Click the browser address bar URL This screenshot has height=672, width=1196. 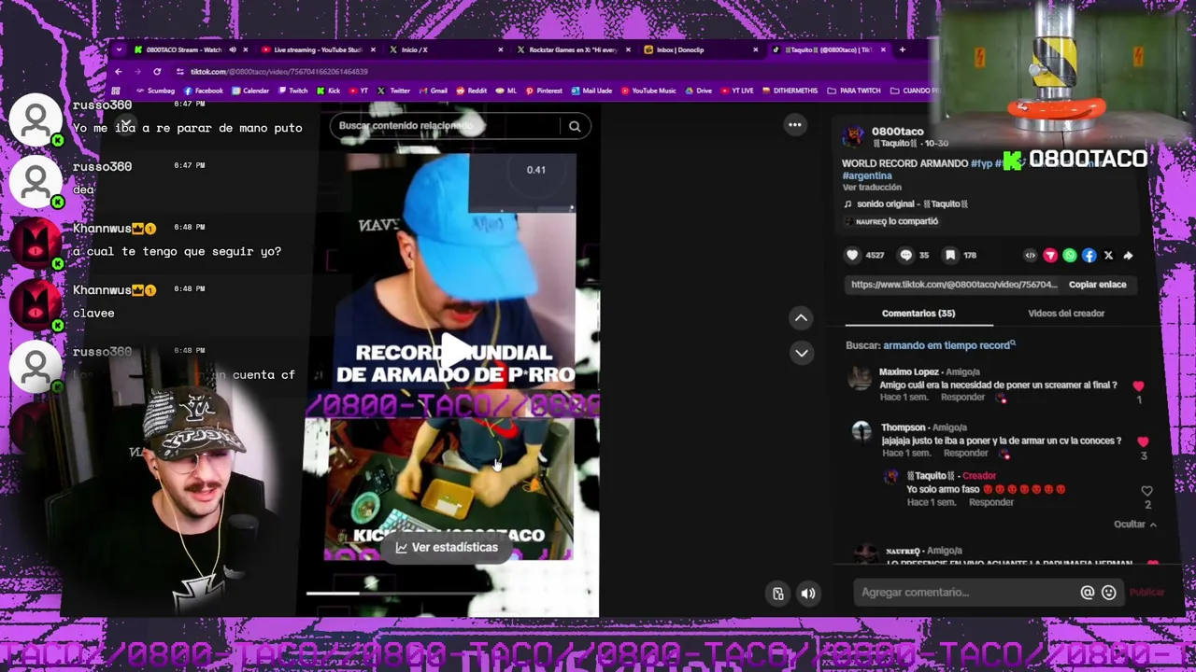pyautogui.click(x=278, y=72)
